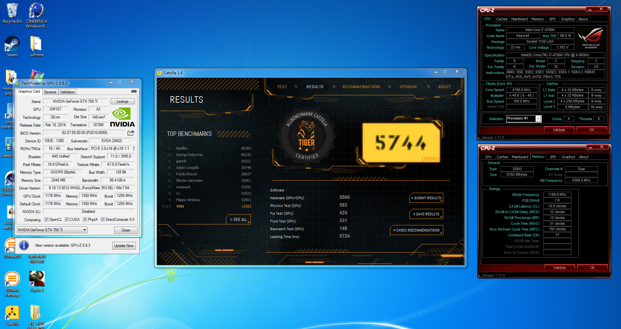621x329 pixels.
Task: Click the Republic of Gamers logo in CPU-Z
Action: pyautogui.click(x=591, y=38)
